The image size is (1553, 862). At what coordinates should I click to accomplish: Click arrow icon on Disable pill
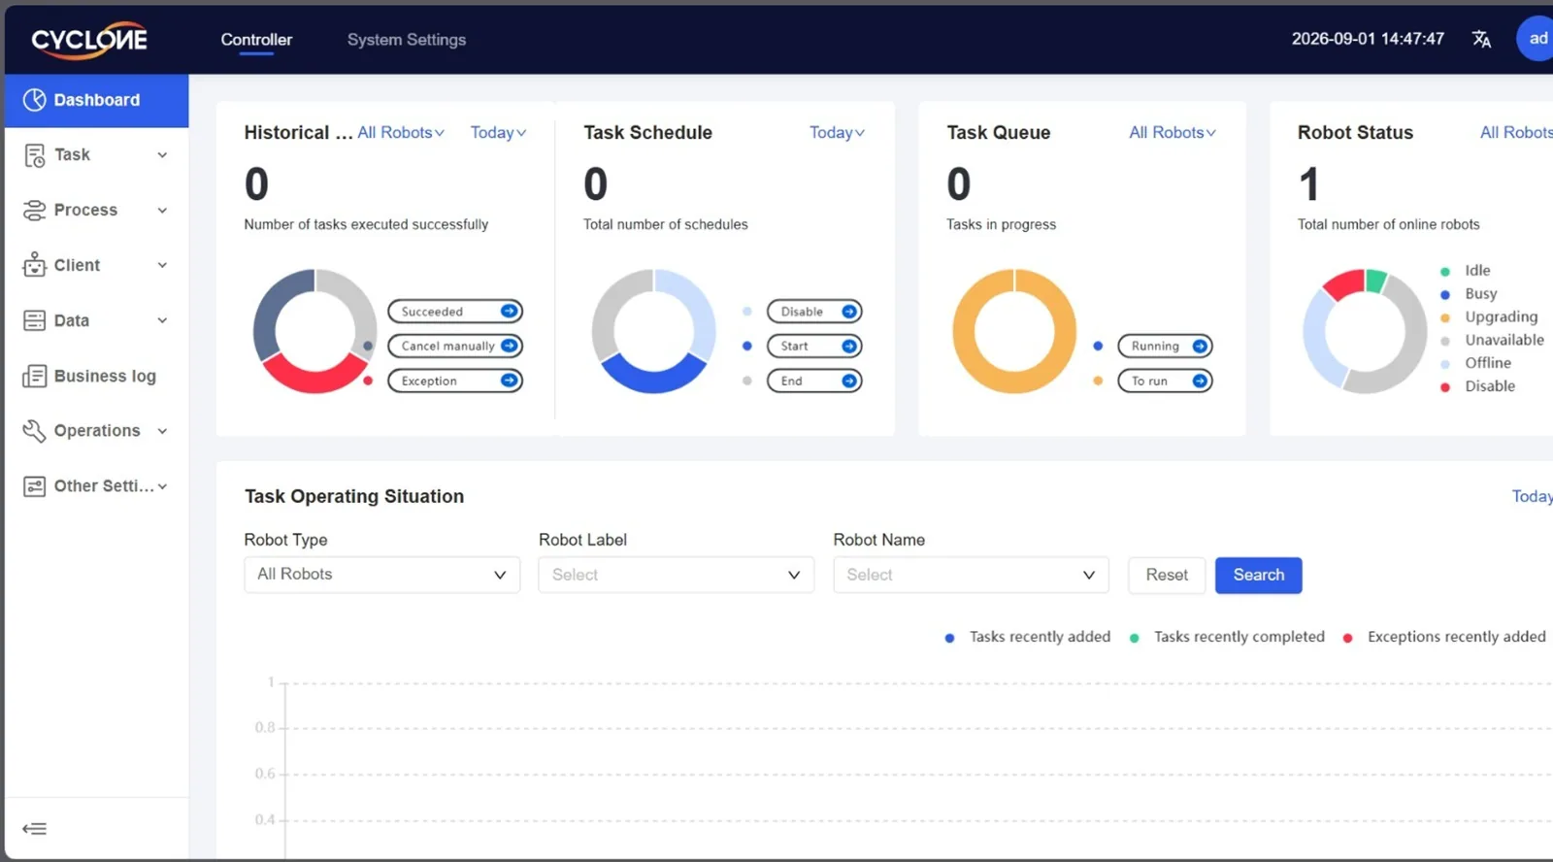point(849,312)
